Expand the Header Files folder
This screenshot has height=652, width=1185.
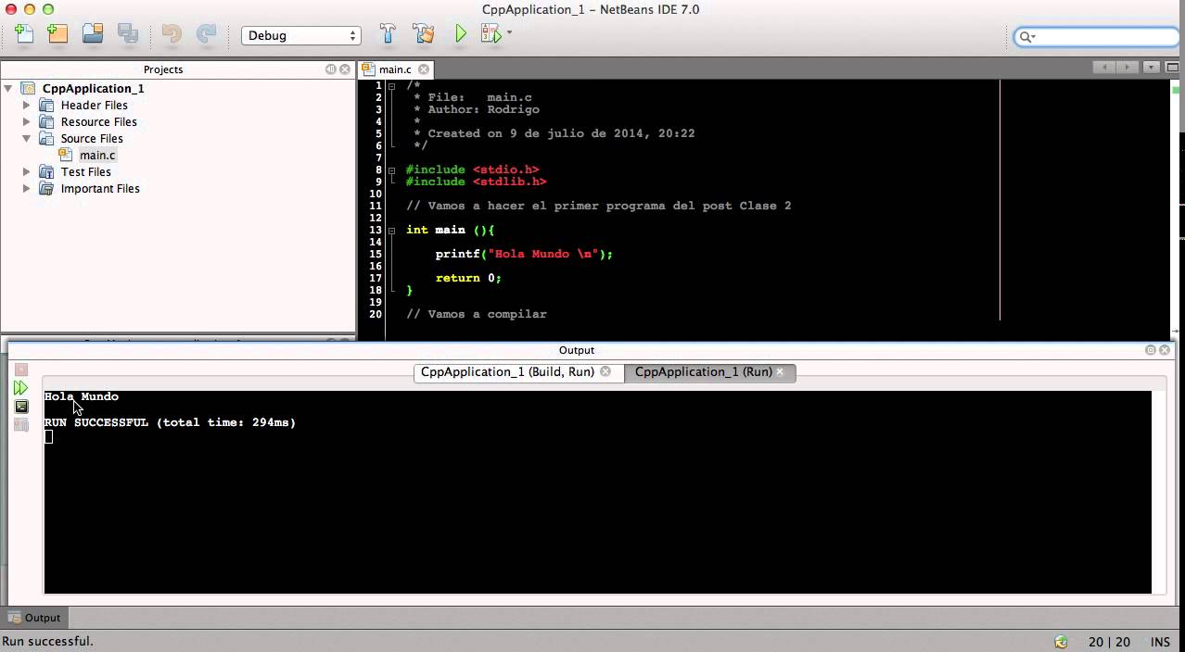tap(26, 105)
